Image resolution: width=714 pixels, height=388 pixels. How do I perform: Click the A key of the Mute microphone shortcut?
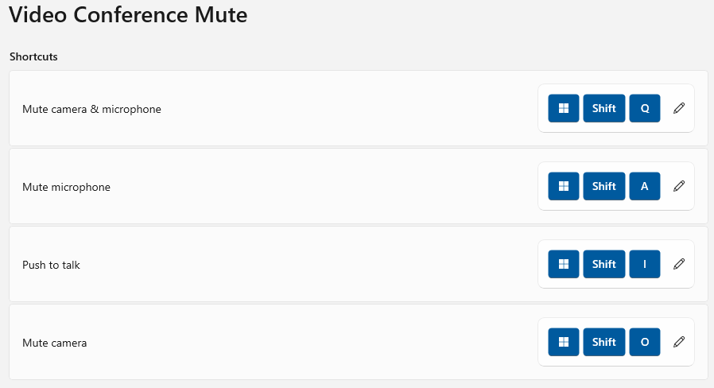pos(645,186)
